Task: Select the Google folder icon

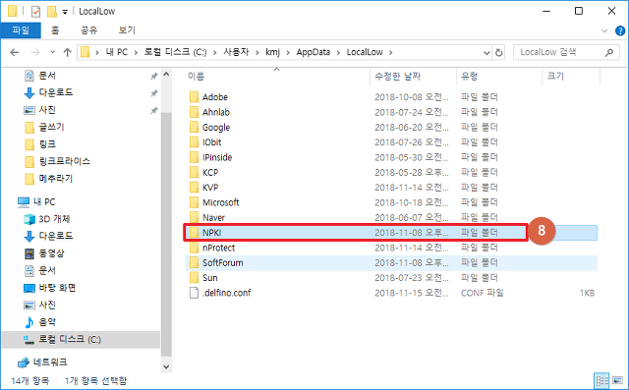Action: point(195,127)
